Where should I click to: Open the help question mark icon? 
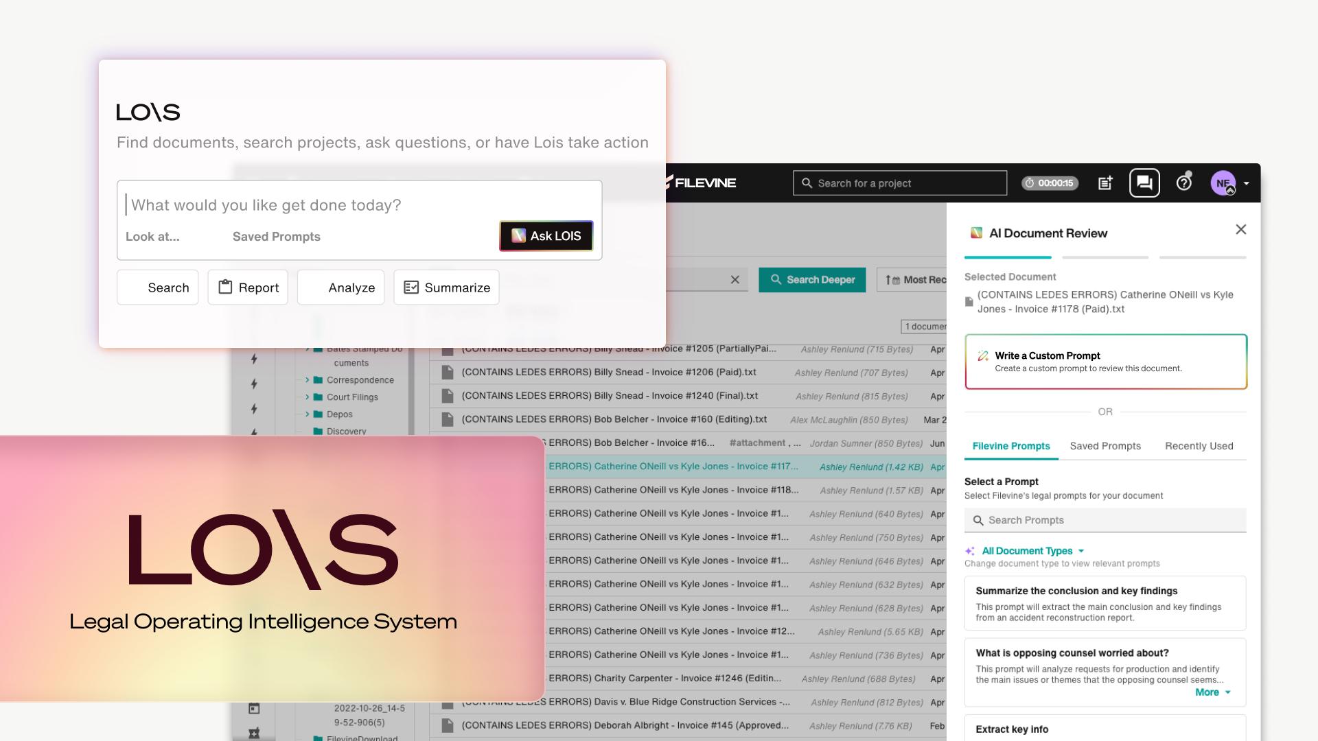tap(1183, 183)
